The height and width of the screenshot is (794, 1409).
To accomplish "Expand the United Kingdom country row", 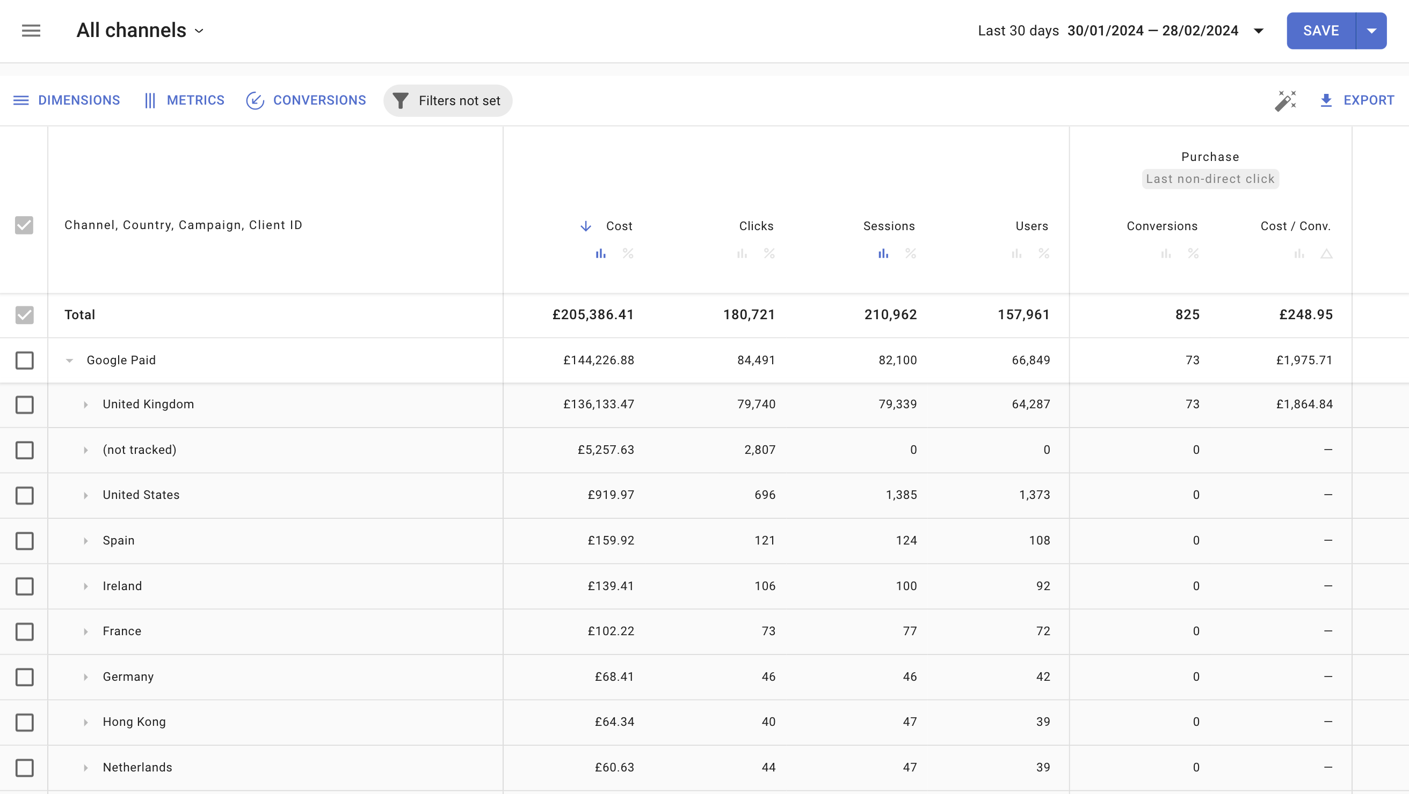I will click(x=85, y=405).
